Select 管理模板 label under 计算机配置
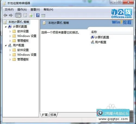The image size is (136, 124). tap(23, 41)
